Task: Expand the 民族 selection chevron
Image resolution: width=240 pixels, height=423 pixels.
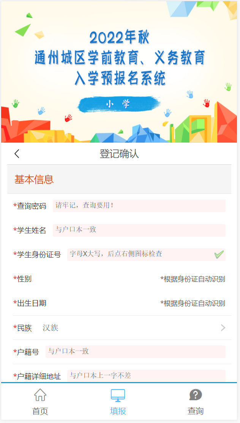Action: (223, 328)
